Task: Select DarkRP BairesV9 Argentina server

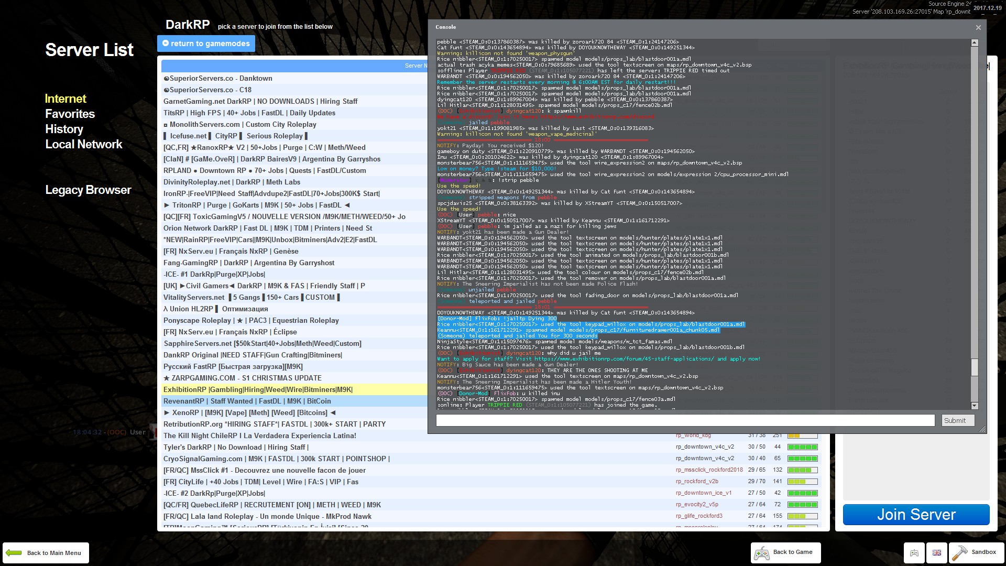Action: pyautogui.click(x=294, y=159)
